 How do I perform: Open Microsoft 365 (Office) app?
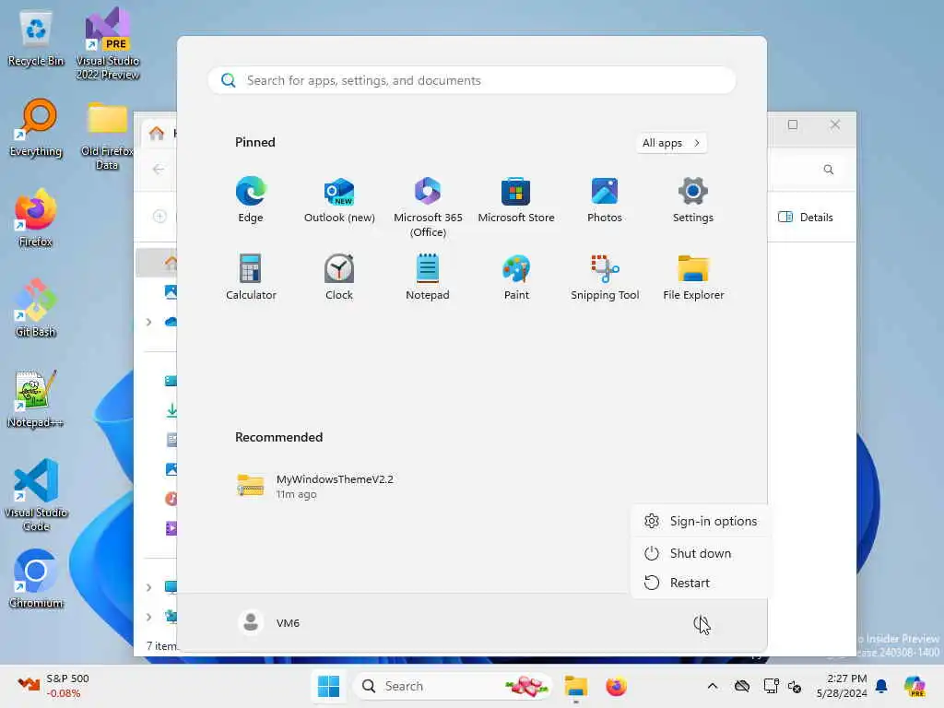[x=428, y=207]
